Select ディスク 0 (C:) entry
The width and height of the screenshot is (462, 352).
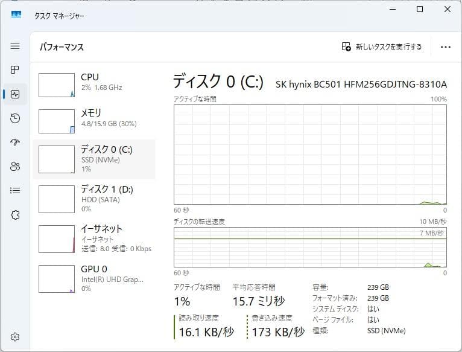point(94,159)
